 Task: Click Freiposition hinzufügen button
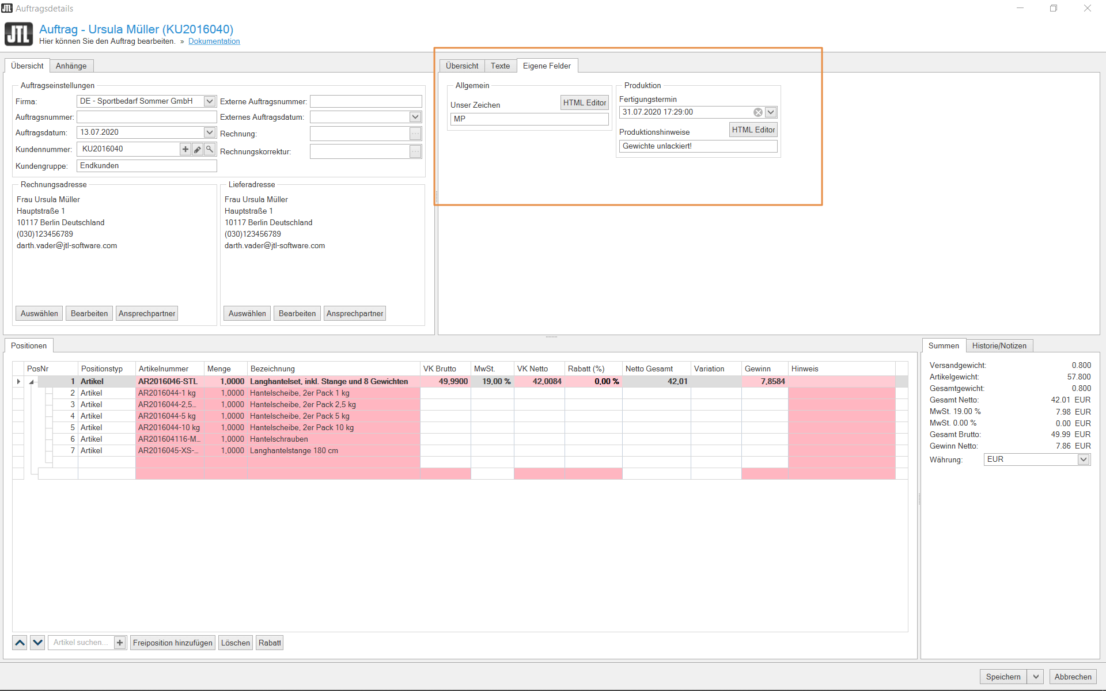point(172,643)
